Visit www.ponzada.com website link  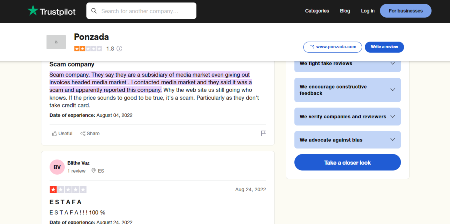(x=333, y=47)
